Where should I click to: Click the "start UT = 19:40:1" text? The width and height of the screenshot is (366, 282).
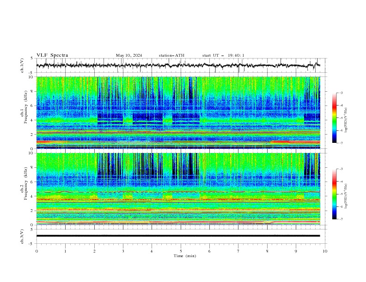click(223, 55)
